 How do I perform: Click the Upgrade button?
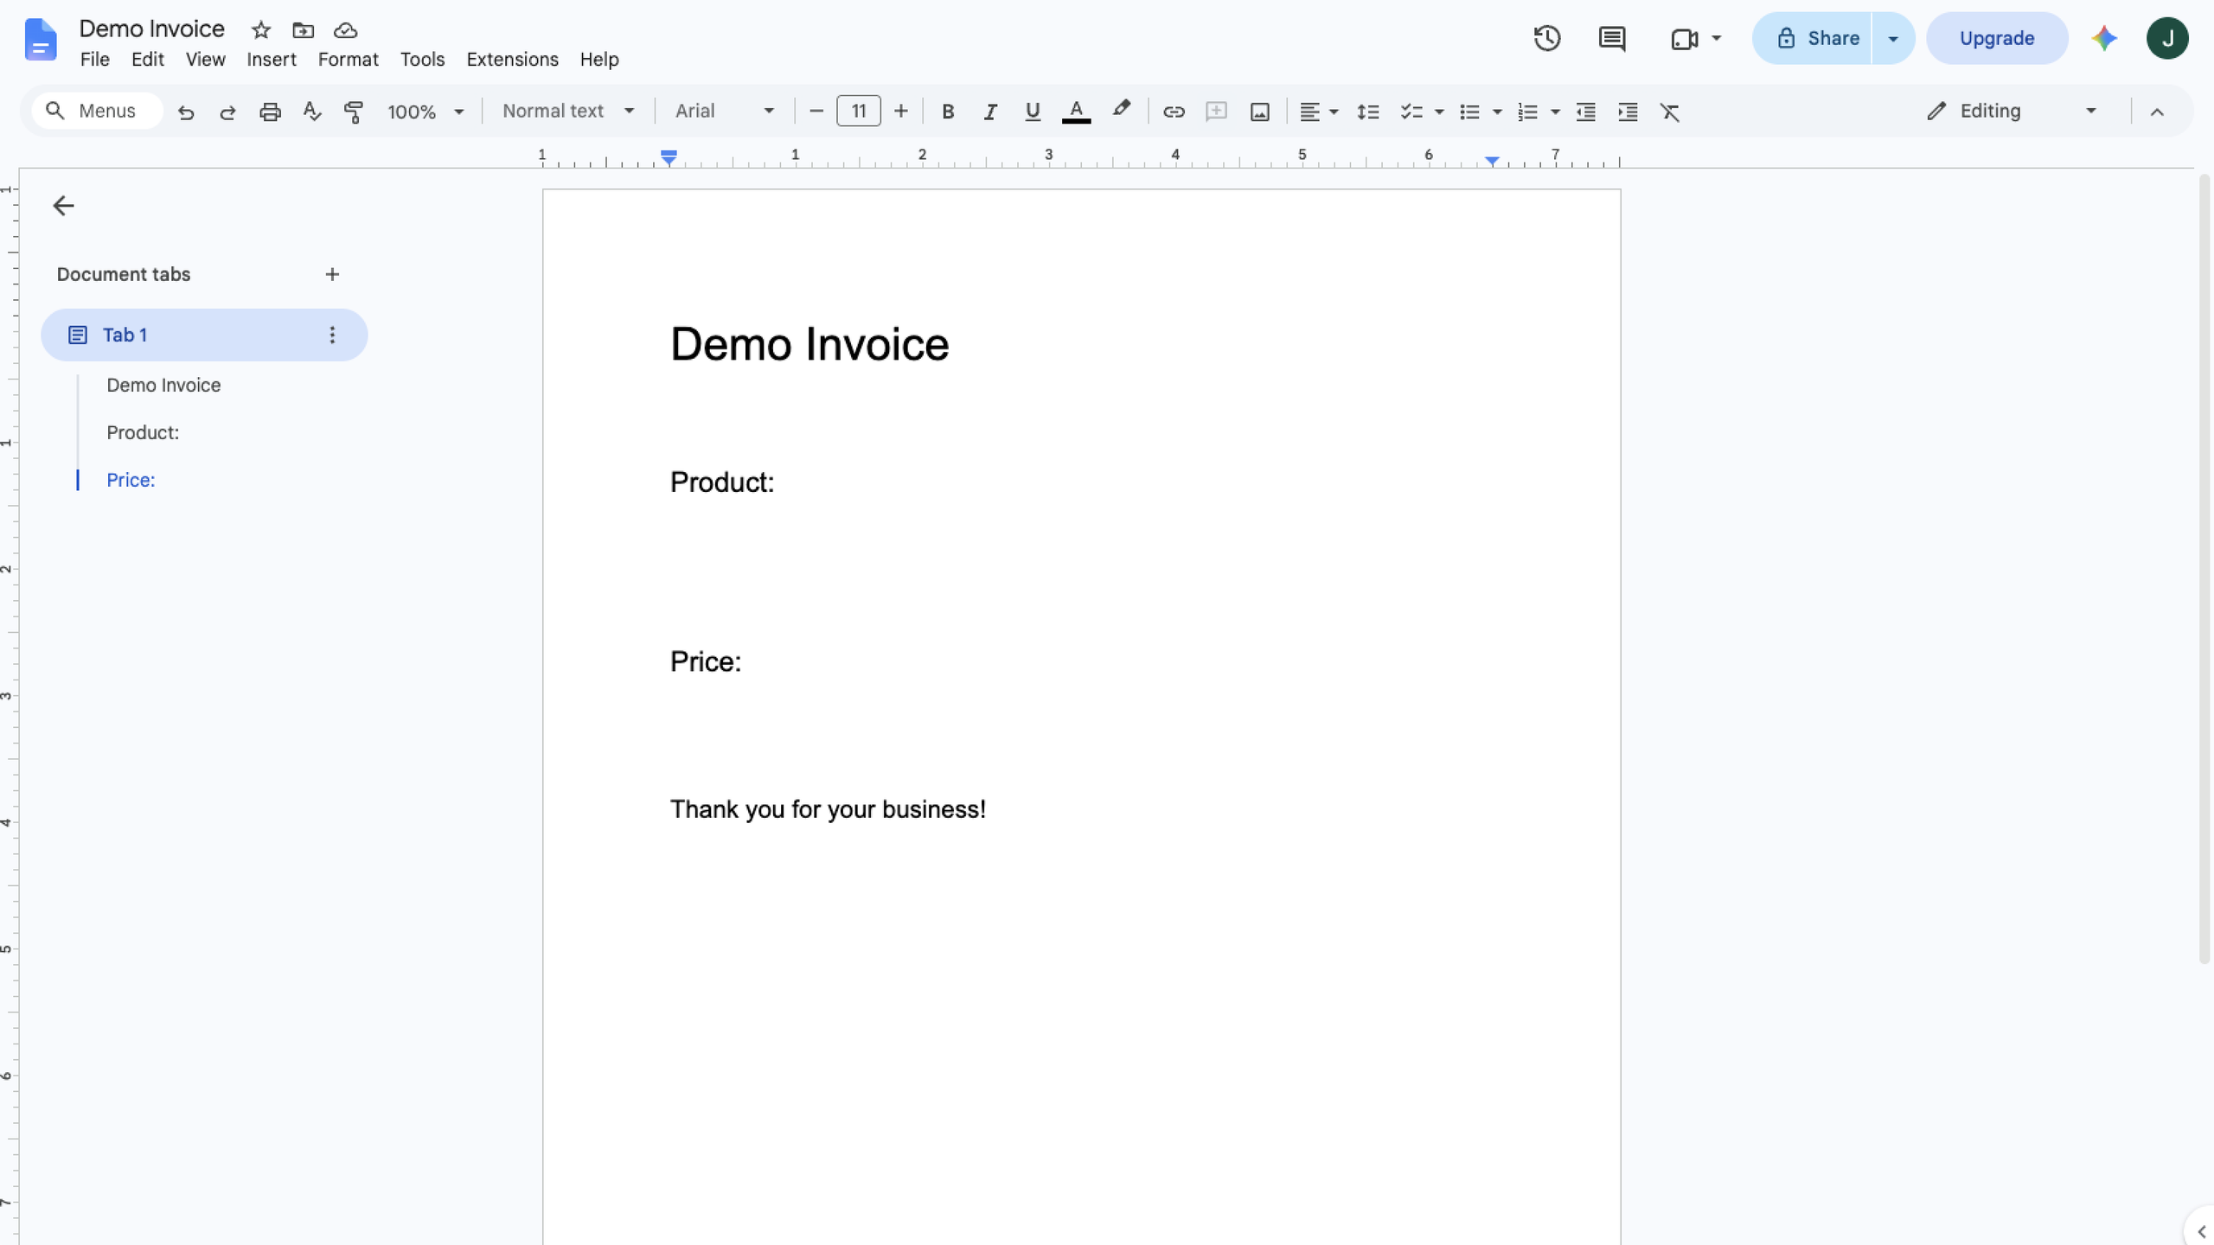(x=1997, y=38)
